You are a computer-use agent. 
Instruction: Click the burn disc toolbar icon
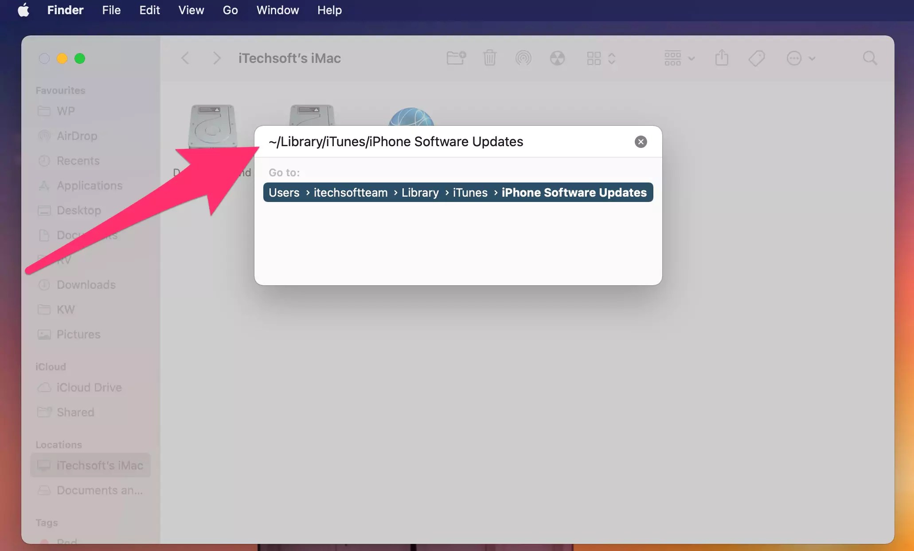(558, 58)
